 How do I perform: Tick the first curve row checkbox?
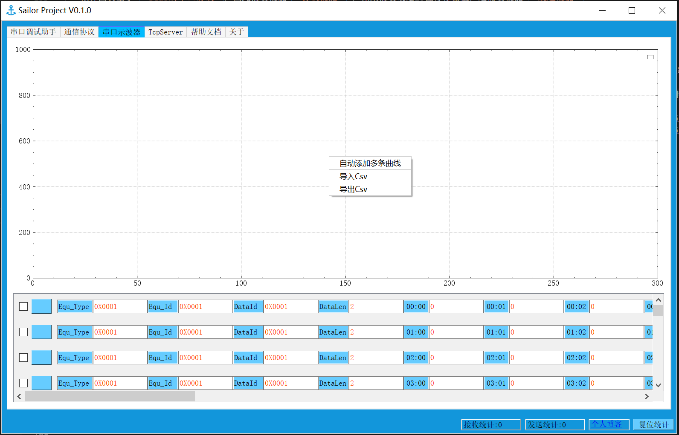pyautogui.click(x=23, y=306)
